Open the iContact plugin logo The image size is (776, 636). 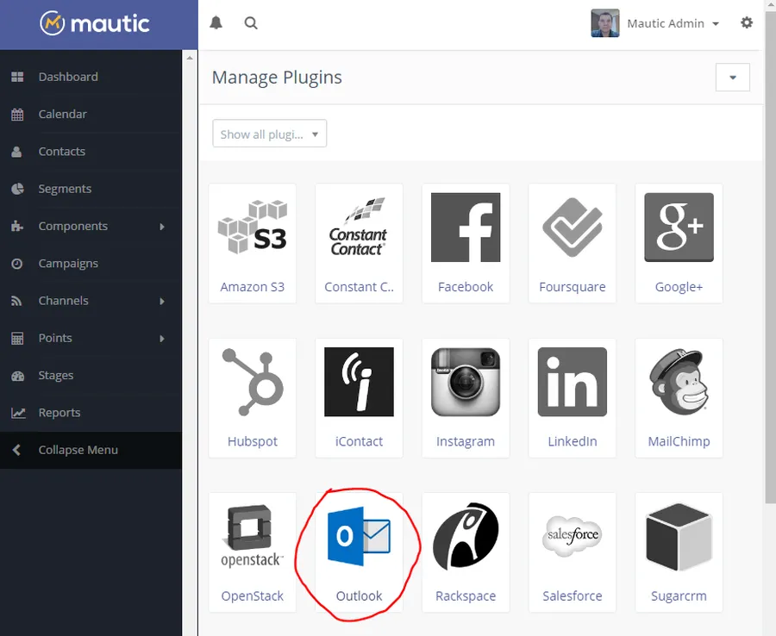click(x=359, y=382)
